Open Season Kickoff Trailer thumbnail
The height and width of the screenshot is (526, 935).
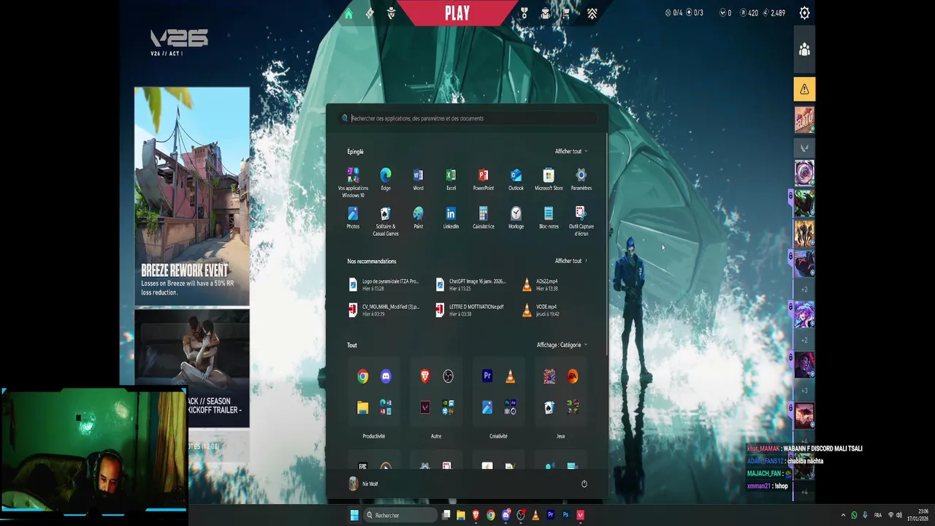pos(192,368)
